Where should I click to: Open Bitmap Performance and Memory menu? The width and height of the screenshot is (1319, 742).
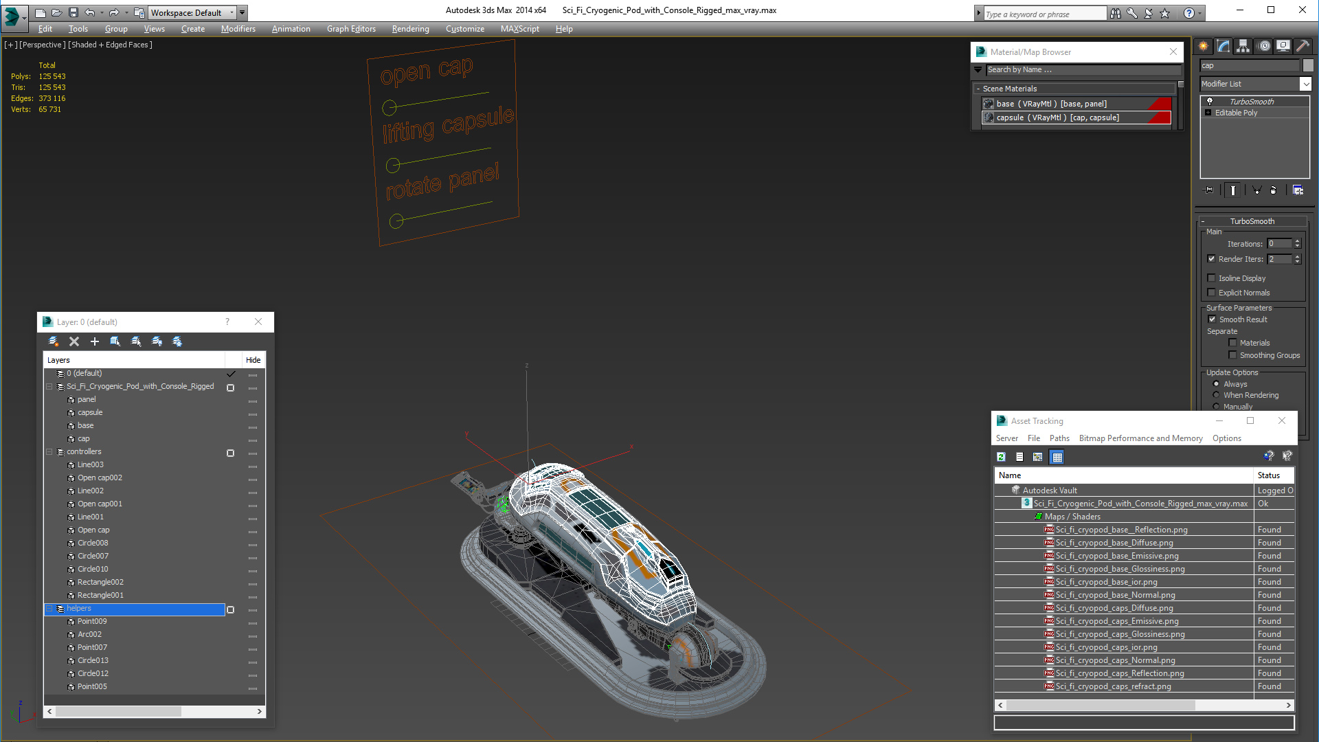(x=1140, y=438)
